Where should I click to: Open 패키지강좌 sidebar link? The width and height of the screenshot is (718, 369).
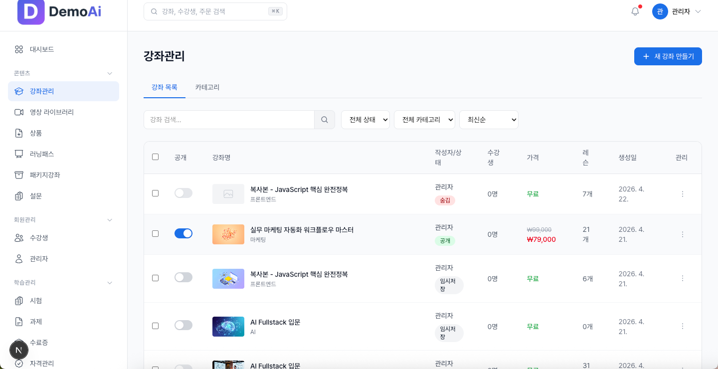[63, 175]
